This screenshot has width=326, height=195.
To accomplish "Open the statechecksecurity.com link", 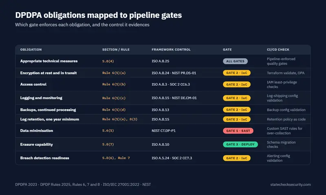I will point(291,184).
